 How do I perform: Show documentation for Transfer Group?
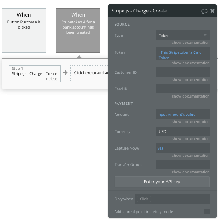pos(191,172)
